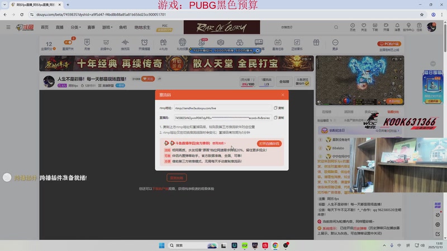
Task: Switch to the 活跃榜 tab
Action: pos(348,112)
